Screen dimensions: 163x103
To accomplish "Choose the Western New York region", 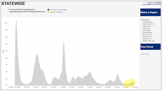I will tap(142, 41).
